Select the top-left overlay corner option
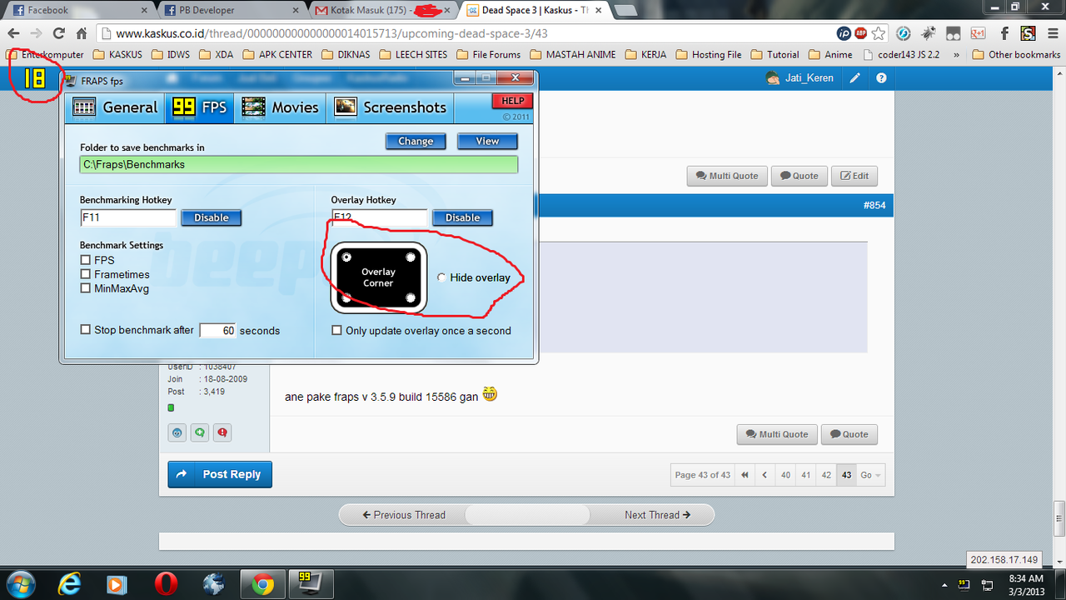Screen dimensions: 1066x600 click(x=346, y=257)
